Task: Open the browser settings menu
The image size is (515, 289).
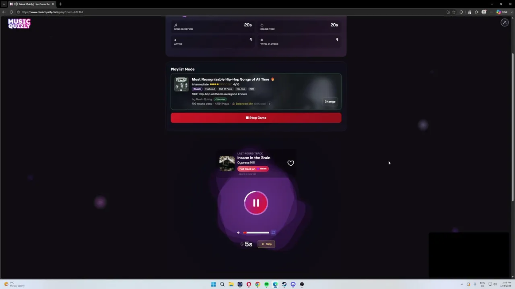Action: 491,12
